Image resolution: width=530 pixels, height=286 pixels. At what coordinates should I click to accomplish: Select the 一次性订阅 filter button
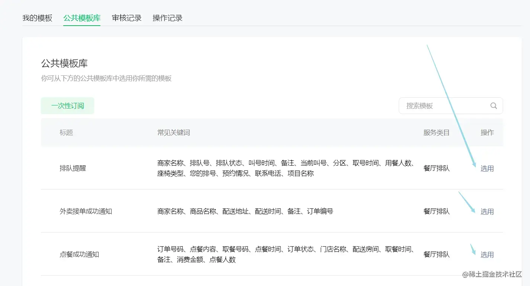point(67,106)
